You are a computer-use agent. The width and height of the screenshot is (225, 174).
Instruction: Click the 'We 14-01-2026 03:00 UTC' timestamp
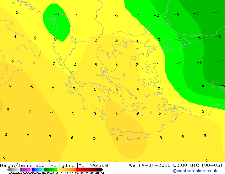click(x=164, y=165)
